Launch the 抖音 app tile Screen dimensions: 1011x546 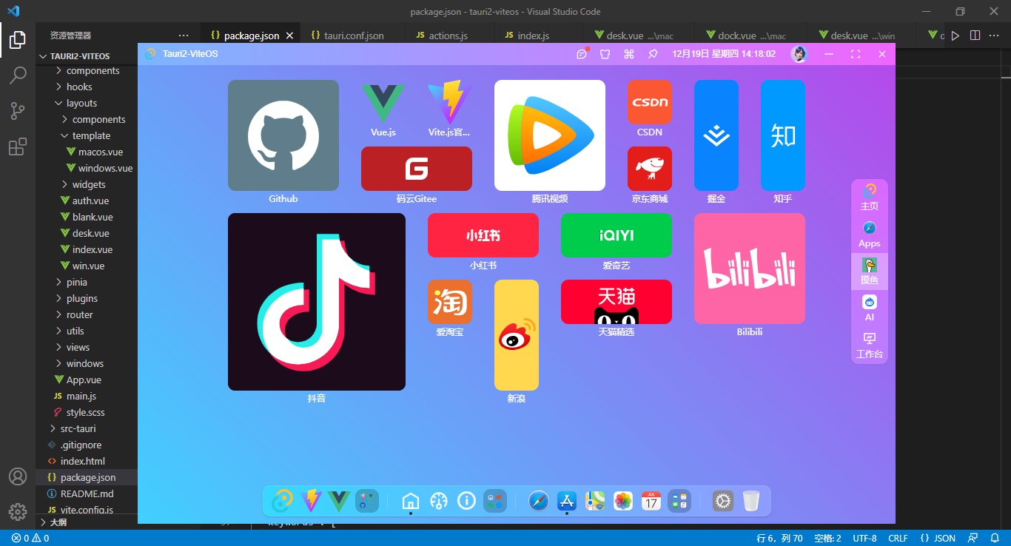point(317,302)
